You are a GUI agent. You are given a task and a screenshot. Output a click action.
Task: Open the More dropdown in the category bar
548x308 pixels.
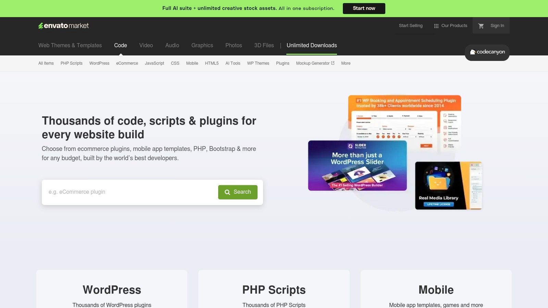coord(345,63)
